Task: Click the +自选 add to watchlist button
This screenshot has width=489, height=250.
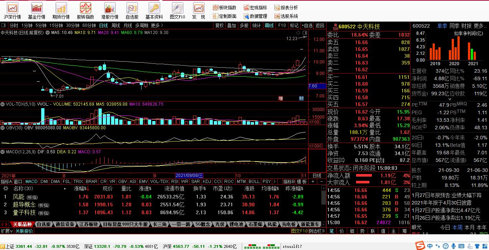Action: [307, 25]
